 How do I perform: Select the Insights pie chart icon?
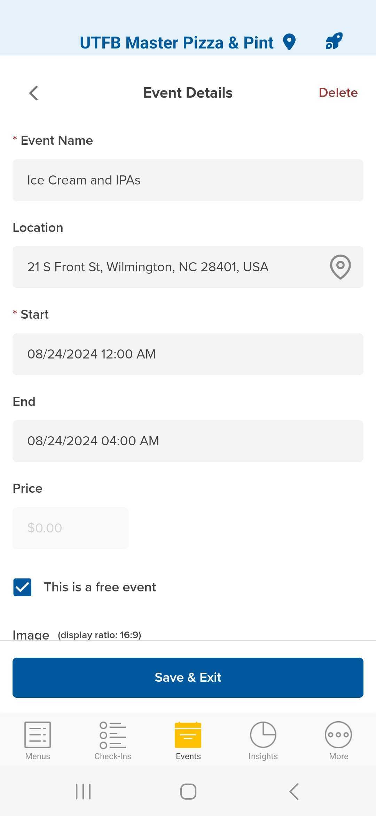coord(263,734)
